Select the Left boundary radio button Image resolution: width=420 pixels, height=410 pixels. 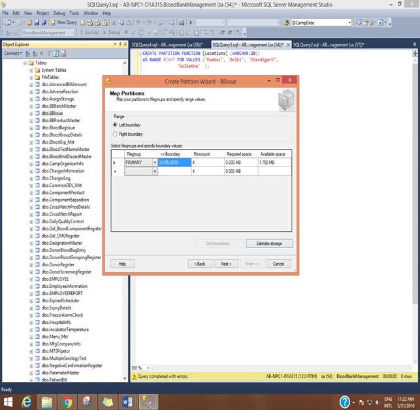point(115,125)
